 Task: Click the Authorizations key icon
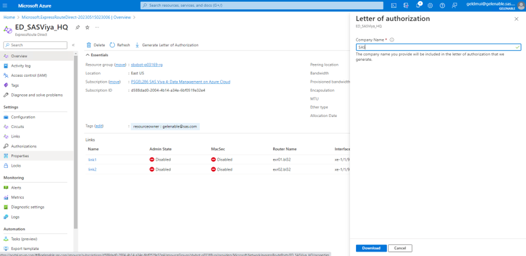(x=6, y=146)
